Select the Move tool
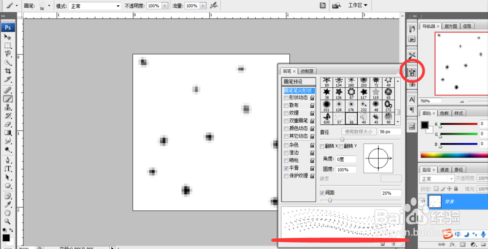This screenshot has height=249, width=488. coord(8,37)
